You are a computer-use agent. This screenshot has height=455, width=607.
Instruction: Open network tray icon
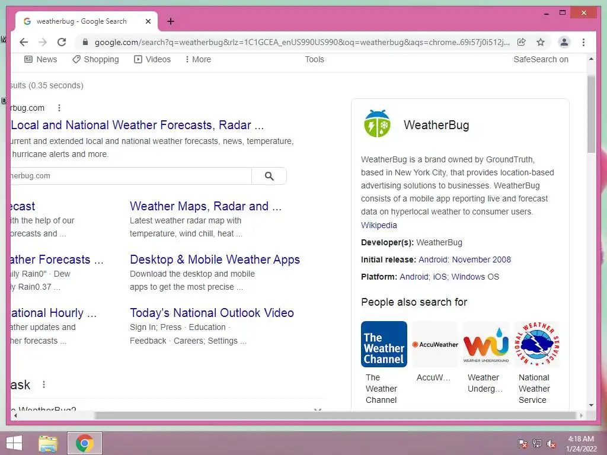[537, 444]
